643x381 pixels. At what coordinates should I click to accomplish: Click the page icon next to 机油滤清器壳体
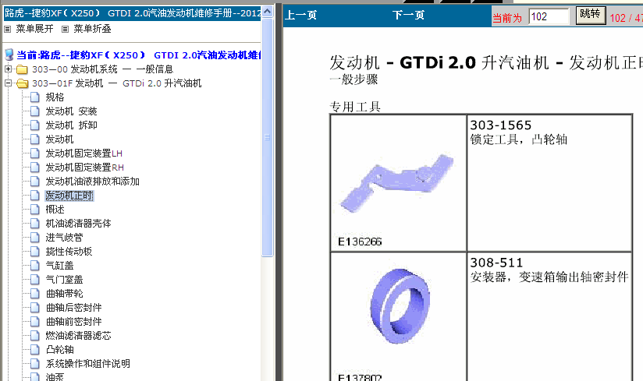(x=35, y=224)
